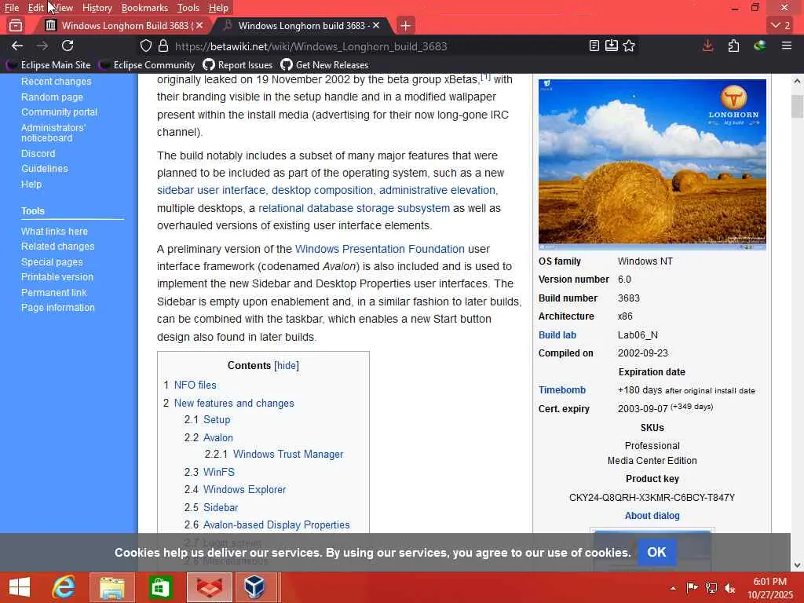
Task: Open the Extensions puzzle icon
Action: [733, 46]
